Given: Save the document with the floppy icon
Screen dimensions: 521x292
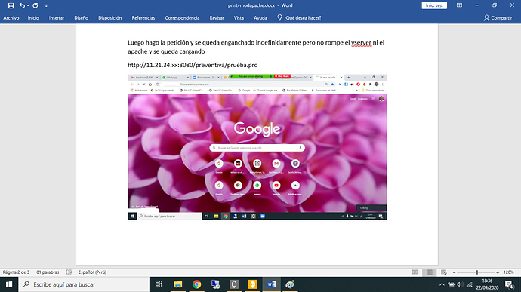Looking at the screenshot, I should (x=11, y=5).
